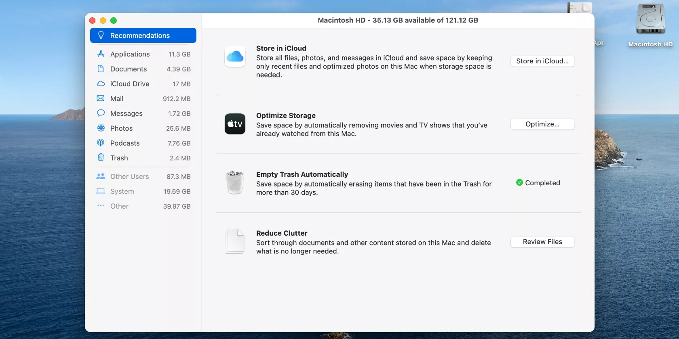679x339 pixels.
Task: Click the Apple TV app icon
Action: point(235,124)
